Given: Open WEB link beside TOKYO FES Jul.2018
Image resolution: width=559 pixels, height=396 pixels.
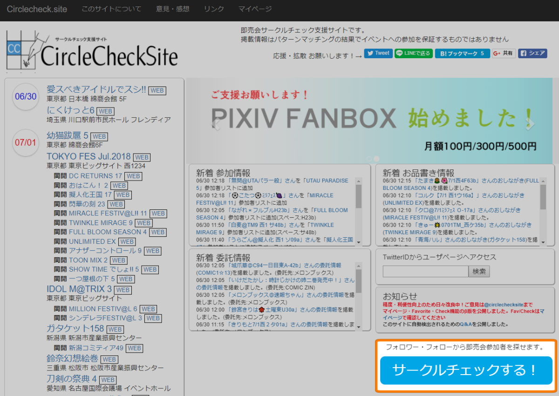Looking at the screenshot, I should (x=142, y=157).
